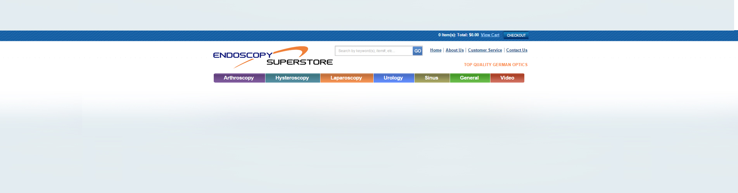Click the 0 Item(s) cart count
This screenshot has width=738, height=193.
pyautogui.click(x=447, y=35)
